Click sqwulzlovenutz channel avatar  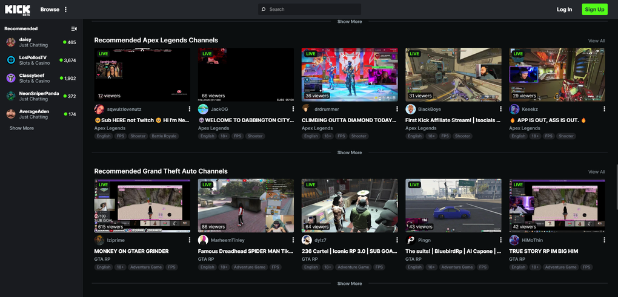pyautogui.click(x=99, y=109)
